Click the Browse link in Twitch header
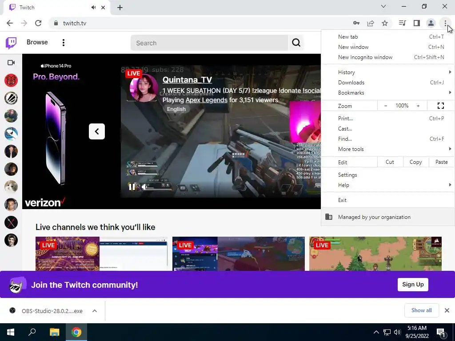Screen dimensions: 455x341 point(37,42)
